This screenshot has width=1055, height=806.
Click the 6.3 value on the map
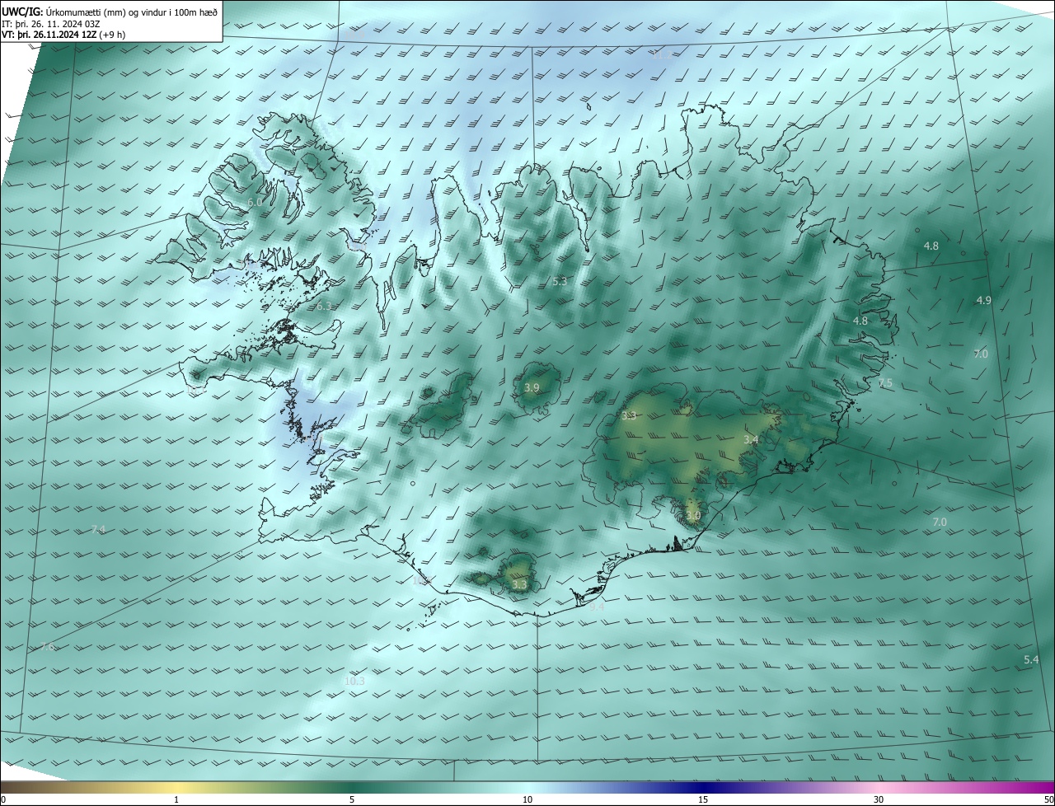(x=324, y=307)
